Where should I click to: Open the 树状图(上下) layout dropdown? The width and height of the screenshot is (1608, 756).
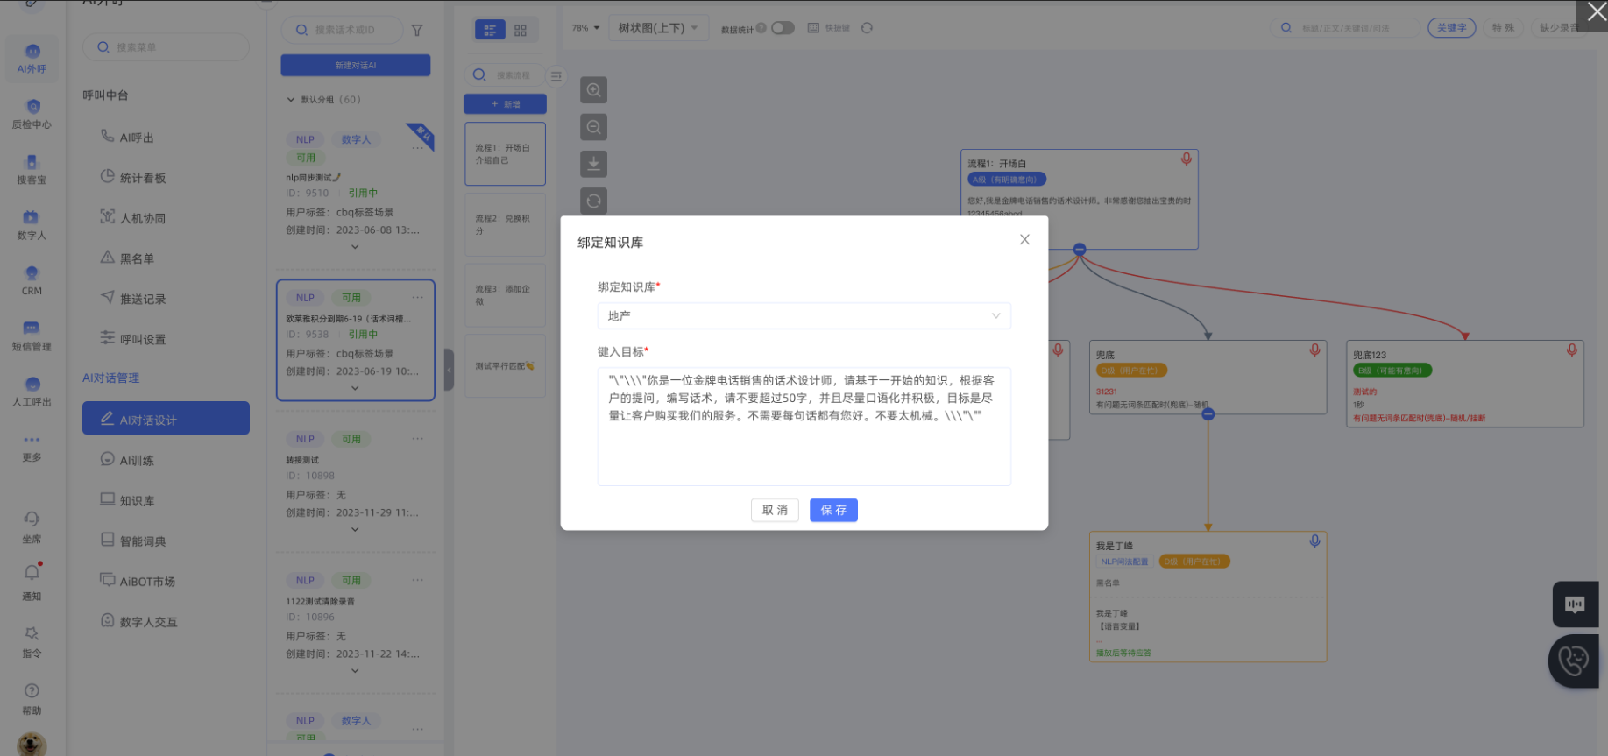click(657, 28)
